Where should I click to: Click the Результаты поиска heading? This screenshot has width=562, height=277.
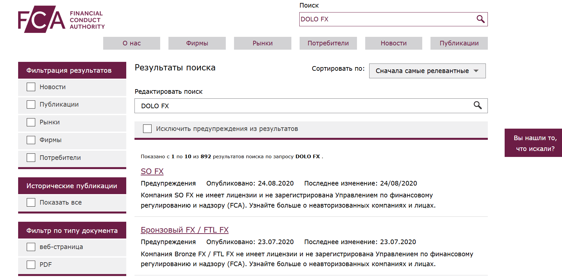175,67
